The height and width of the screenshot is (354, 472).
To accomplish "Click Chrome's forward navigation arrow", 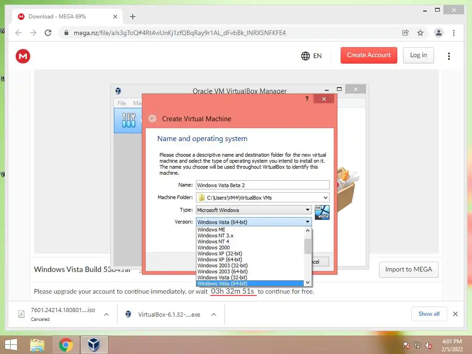I will (33, 33).
